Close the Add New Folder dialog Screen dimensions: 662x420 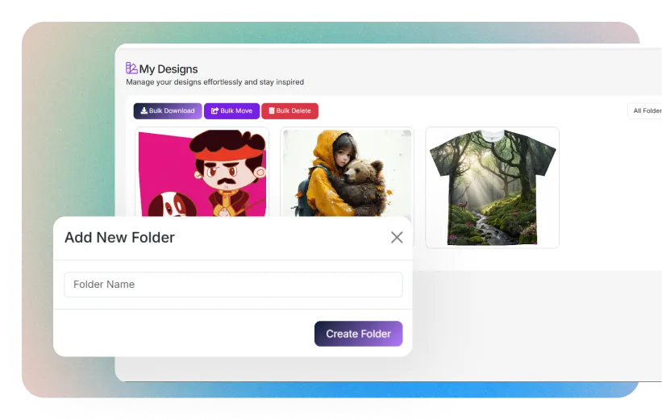(x=397, y=237)
